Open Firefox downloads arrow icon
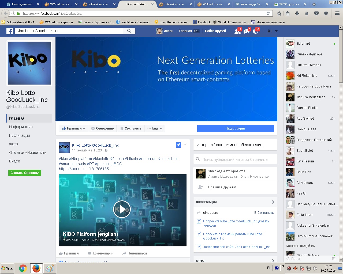The image size is (343, 274). [x=297, y=13]
